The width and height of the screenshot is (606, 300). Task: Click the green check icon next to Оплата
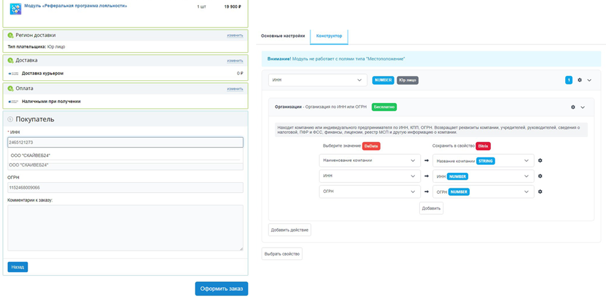(x=11, y=88)
